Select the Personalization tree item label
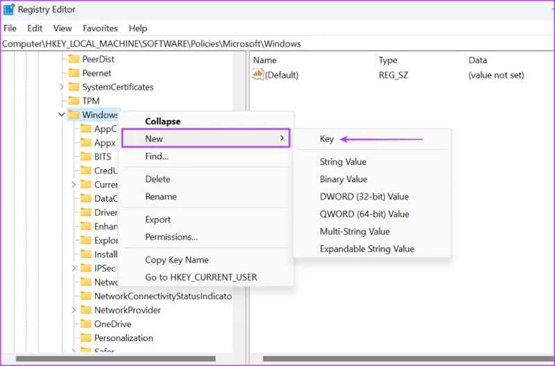Screen dimensions: 555x366 [x=123, y=338]
